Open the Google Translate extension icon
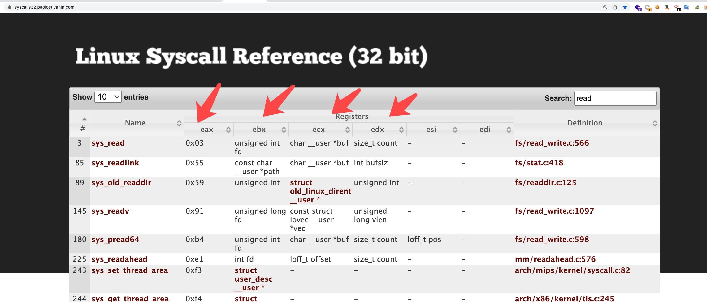Screen dimensions: 707x302 (x=687, y=7)
